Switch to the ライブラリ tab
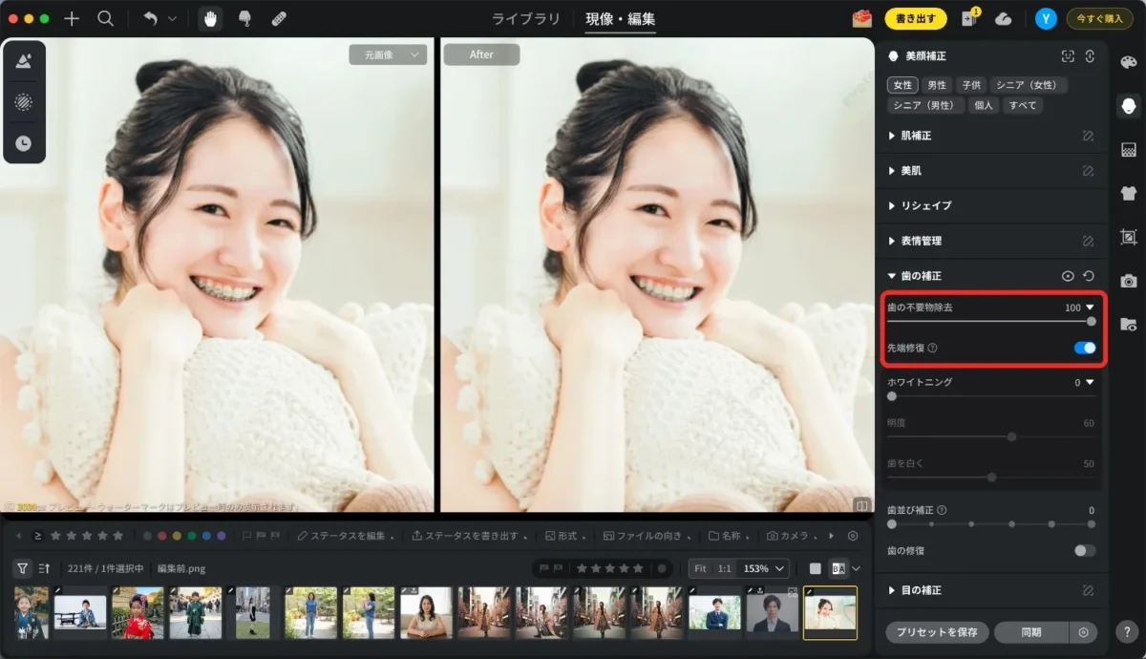Viewport: 1146px width, 659px height. click(x=526, y=19)
